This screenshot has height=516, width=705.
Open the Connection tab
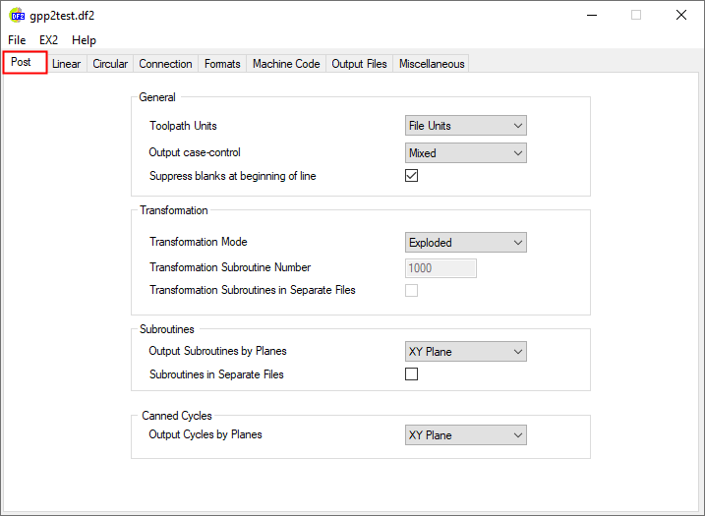tap(165, 64)
